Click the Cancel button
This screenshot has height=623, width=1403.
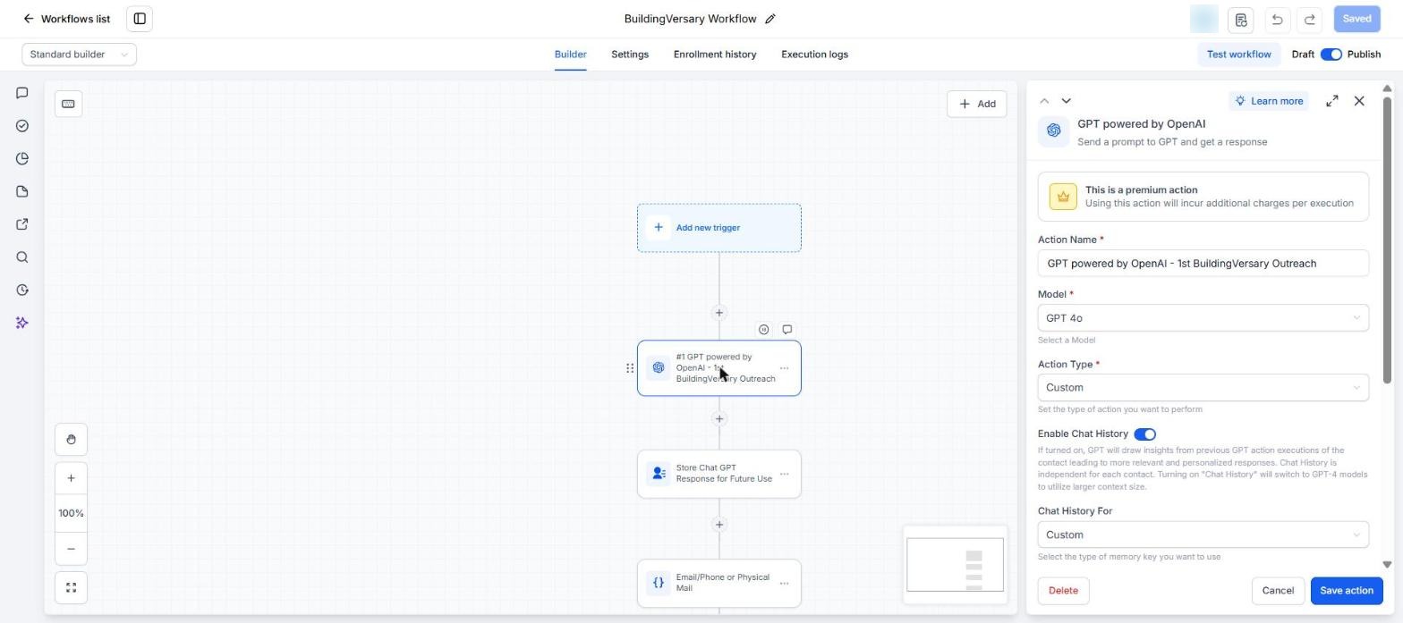pyautogui.click(x=1278, y=591)
